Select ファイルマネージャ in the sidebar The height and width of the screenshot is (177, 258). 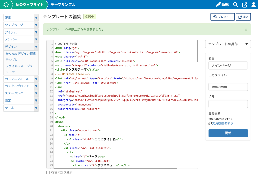pyautogui.click(x=19, y=66)
